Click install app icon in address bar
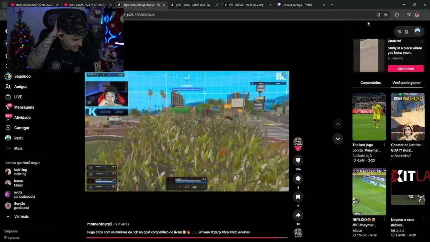 click(x=378, y=15)
